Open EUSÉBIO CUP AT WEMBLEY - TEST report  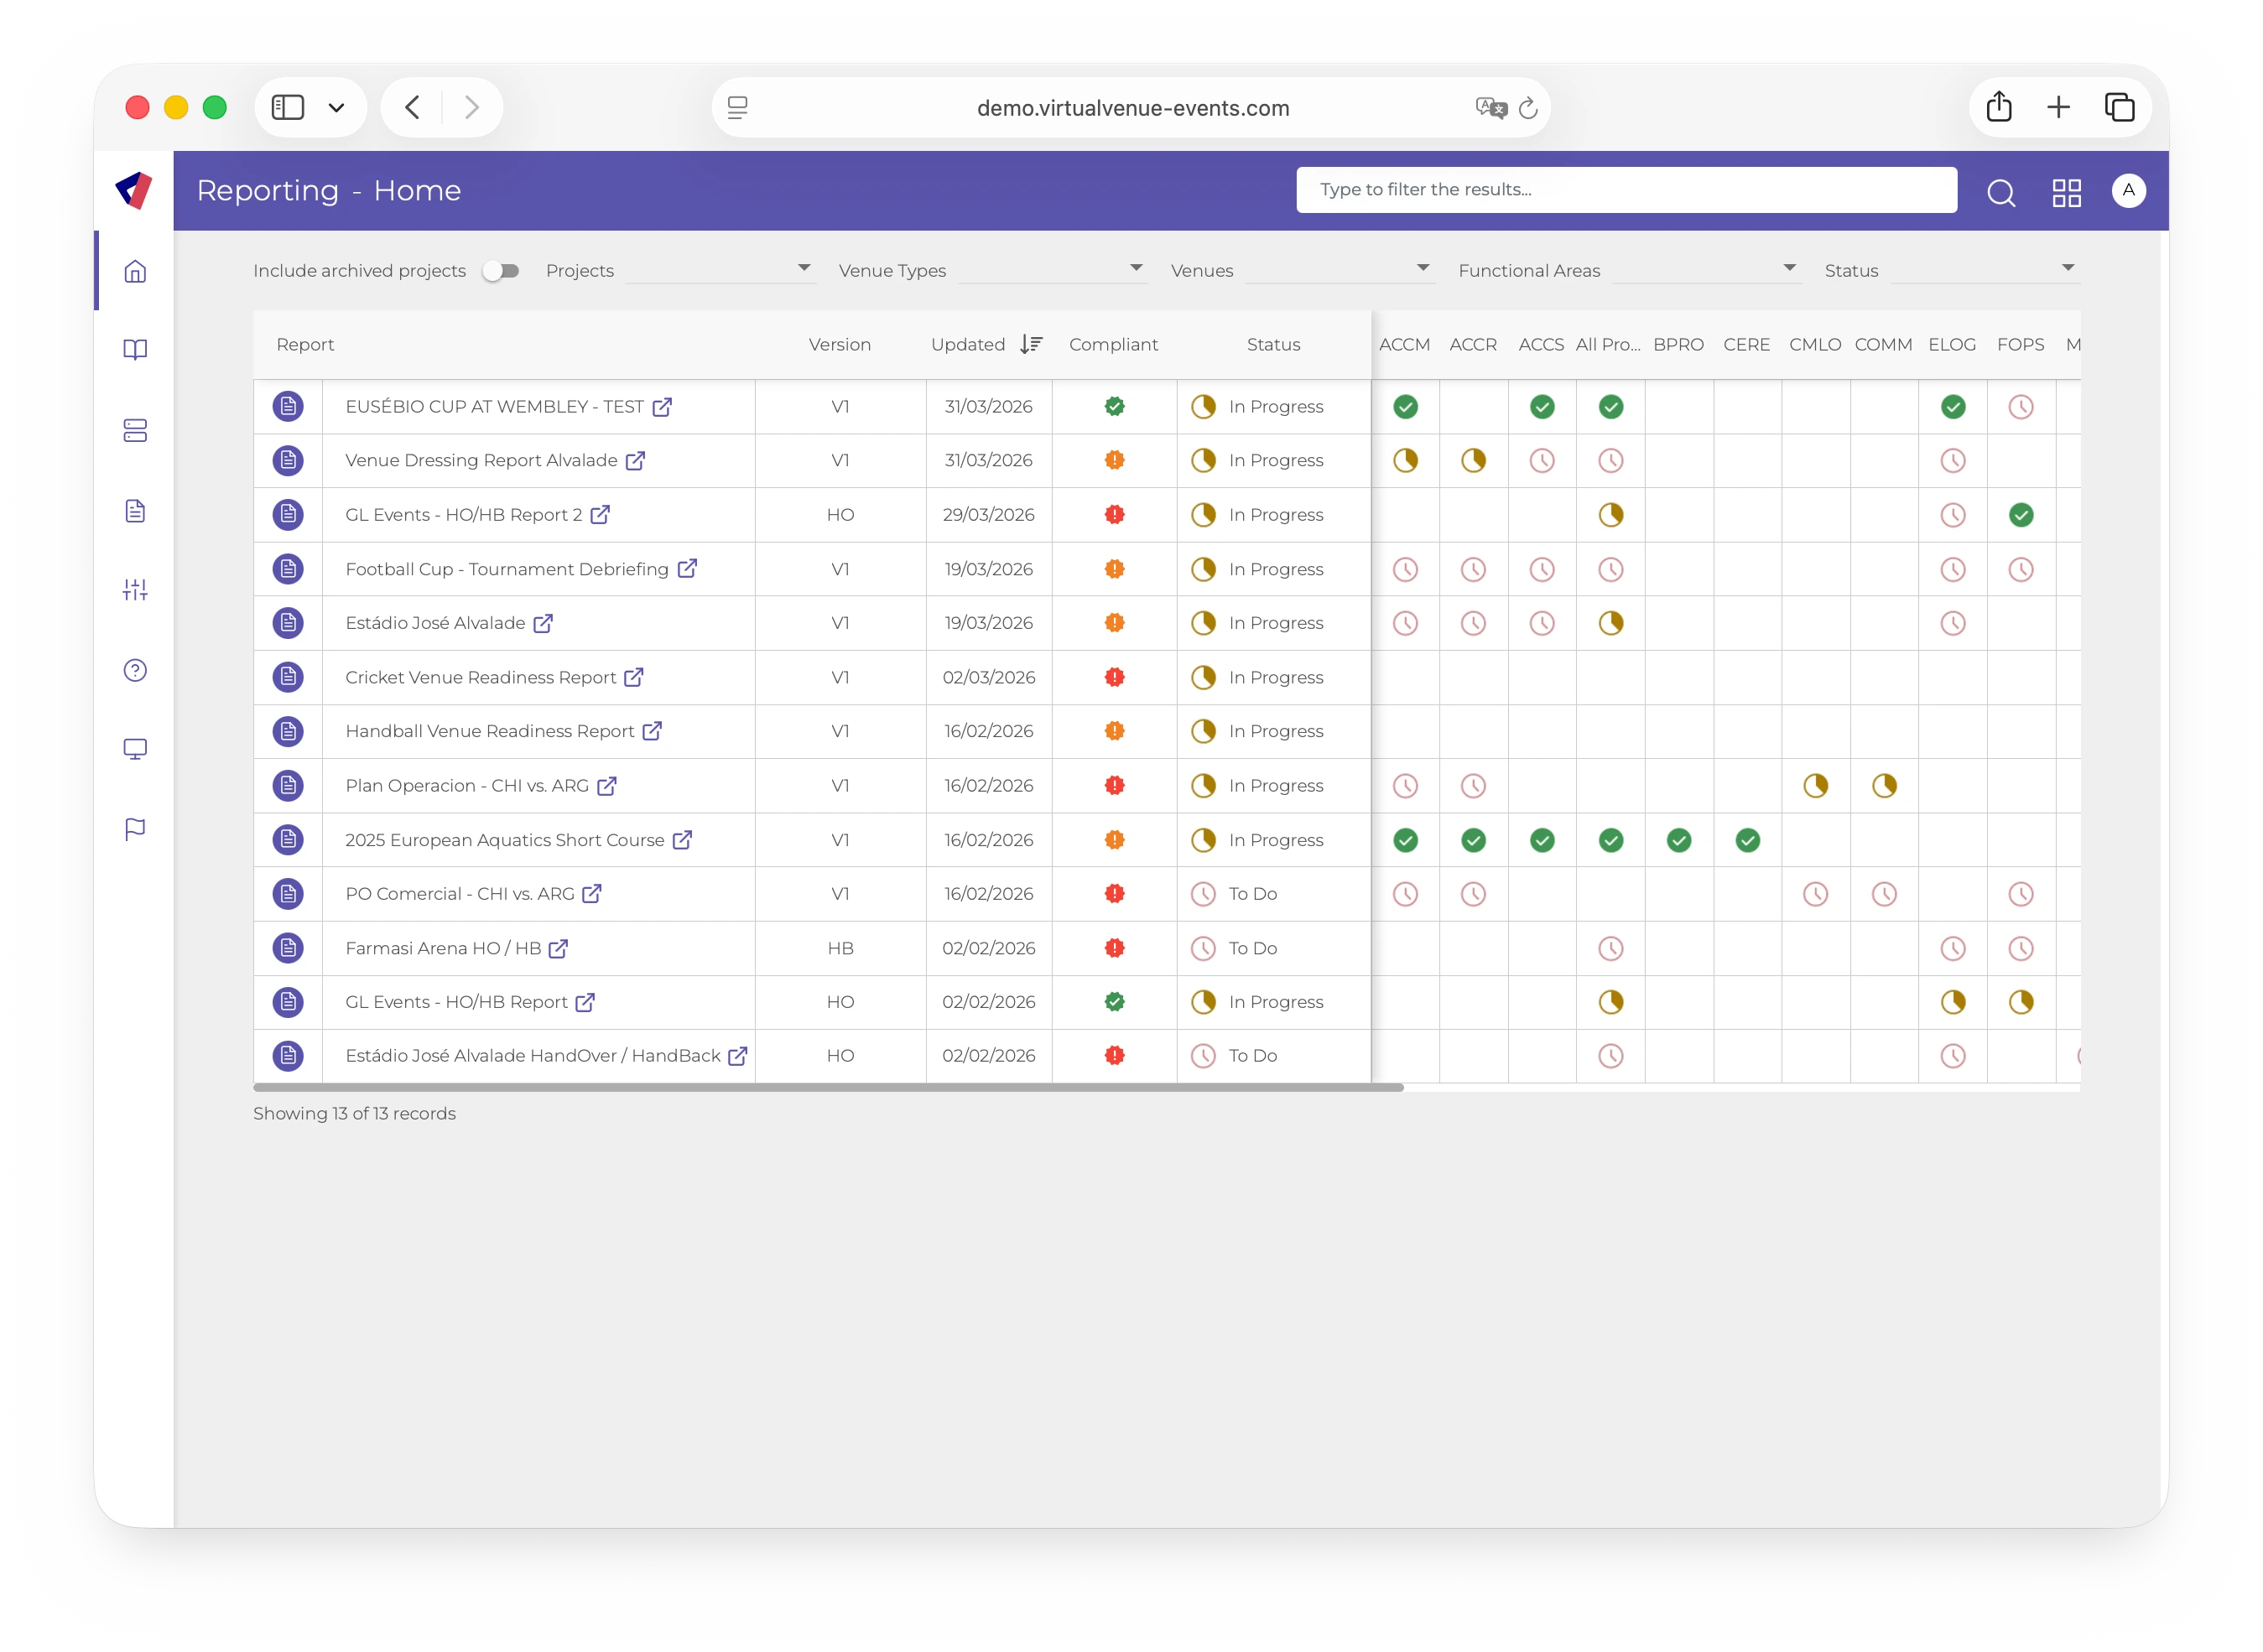coord(494,406)
